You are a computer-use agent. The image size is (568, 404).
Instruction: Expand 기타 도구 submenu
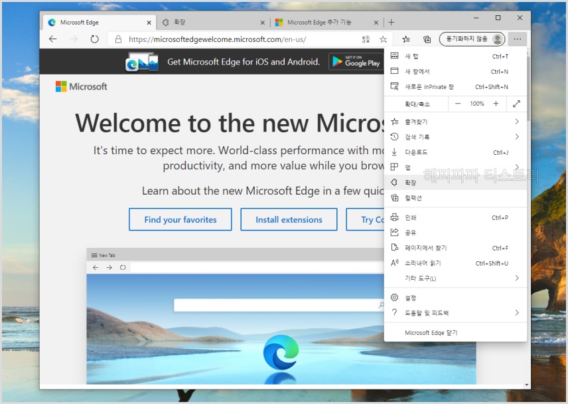[x=455, y=278]
